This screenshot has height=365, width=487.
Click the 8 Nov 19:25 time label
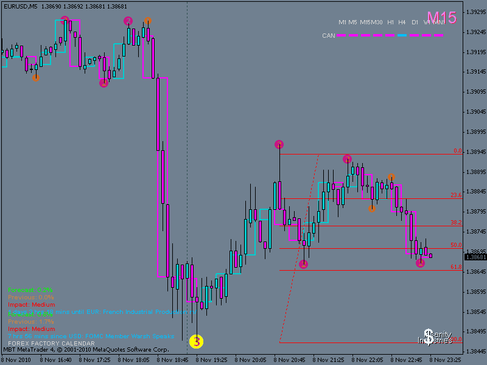coord(211,360)
